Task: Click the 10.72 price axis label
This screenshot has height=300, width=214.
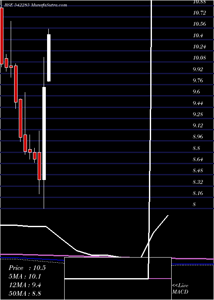Action: point(199,13)
